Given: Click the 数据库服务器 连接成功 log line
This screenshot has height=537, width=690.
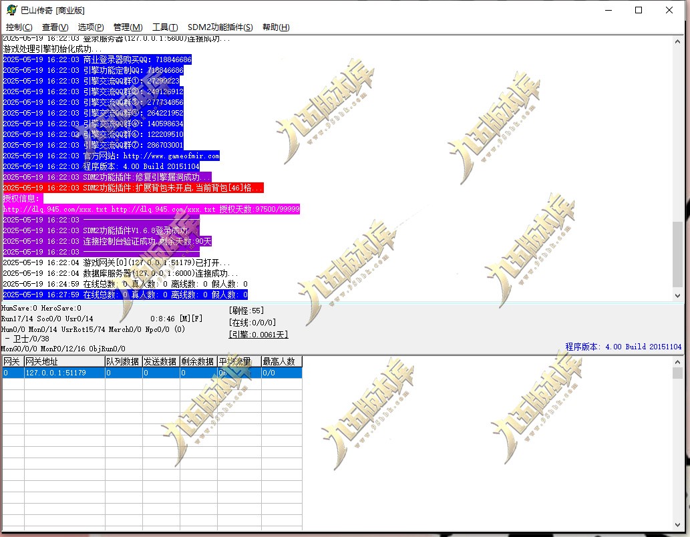Looking at the screenshot, I should [x=121, y=273].
